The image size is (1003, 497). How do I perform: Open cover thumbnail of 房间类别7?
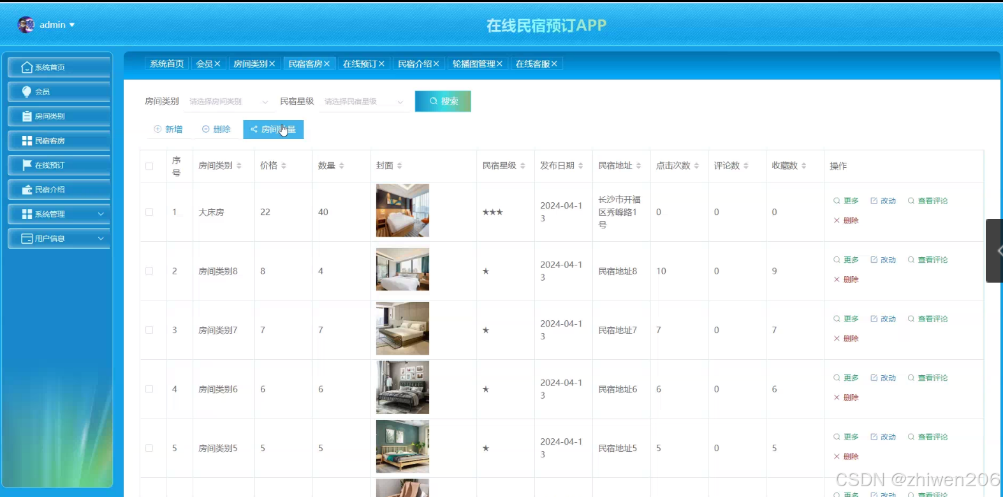402,328
